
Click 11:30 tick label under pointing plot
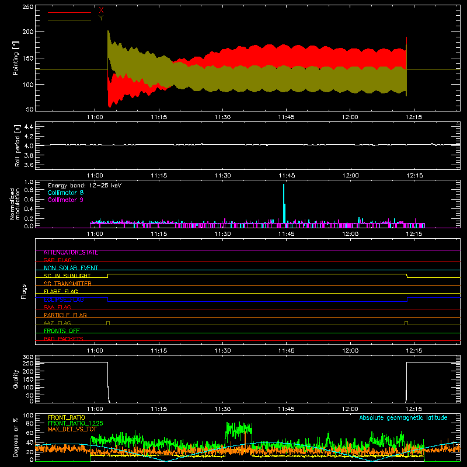222,117
